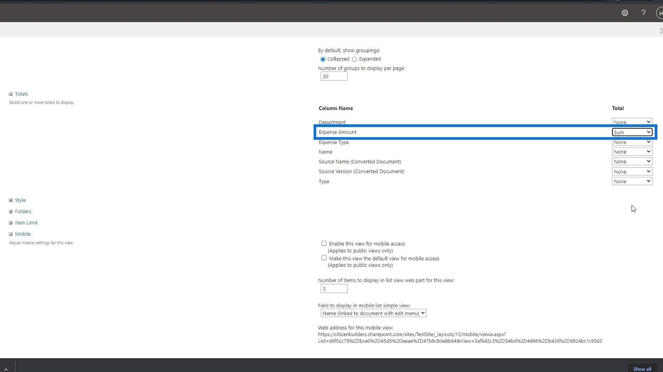Click the Totals section heading

(22, 94)
